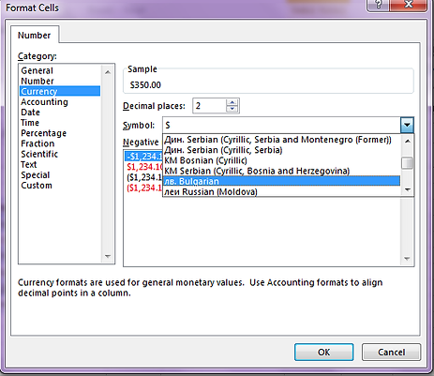Pick Time category
Image resolution: width=434 pixels, height=376 pixels.
point(60,123)
